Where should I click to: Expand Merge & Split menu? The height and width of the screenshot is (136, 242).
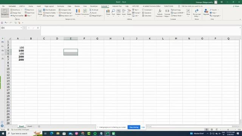click(96, 16)
